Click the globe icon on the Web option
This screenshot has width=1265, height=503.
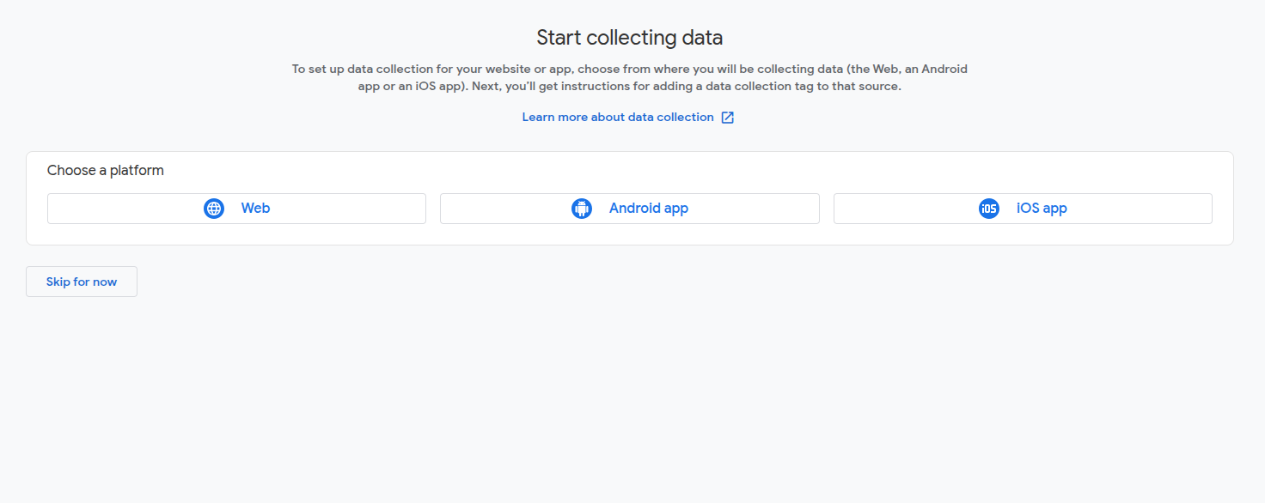[x=213, y=208]
